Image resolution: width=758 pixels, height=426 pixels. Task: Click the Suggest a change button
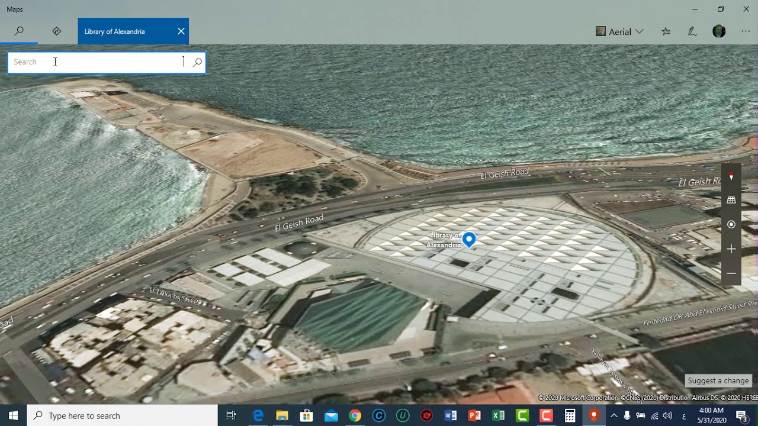tap(718, 380)
